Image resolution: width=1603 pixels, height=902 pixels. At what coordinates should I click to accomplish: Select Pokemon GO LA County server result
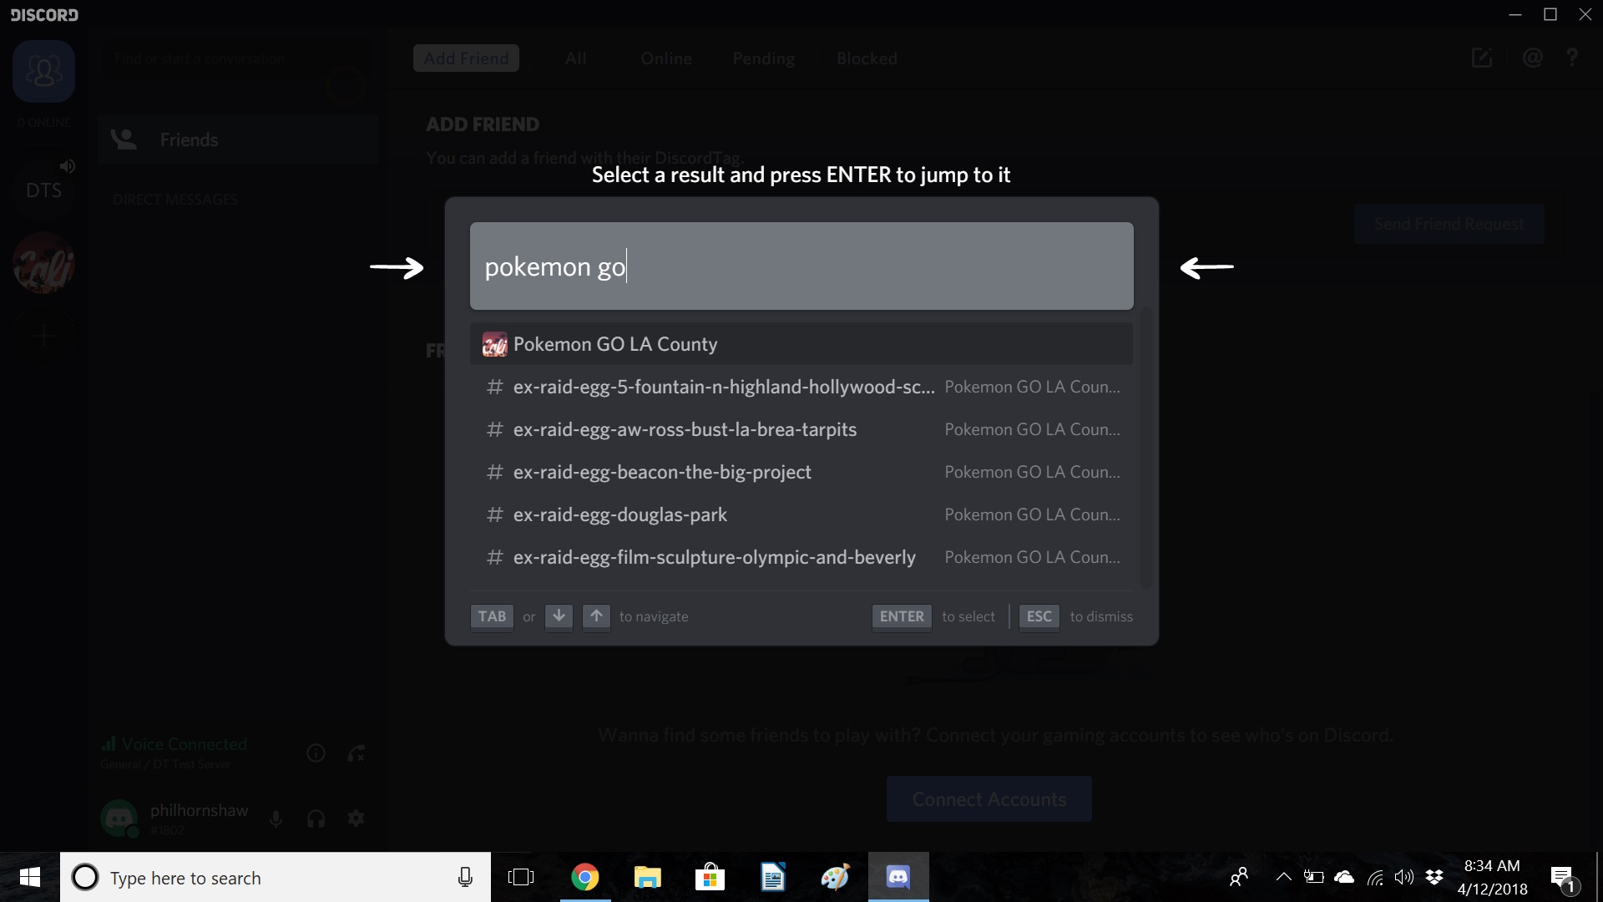(x=801, y=343)
